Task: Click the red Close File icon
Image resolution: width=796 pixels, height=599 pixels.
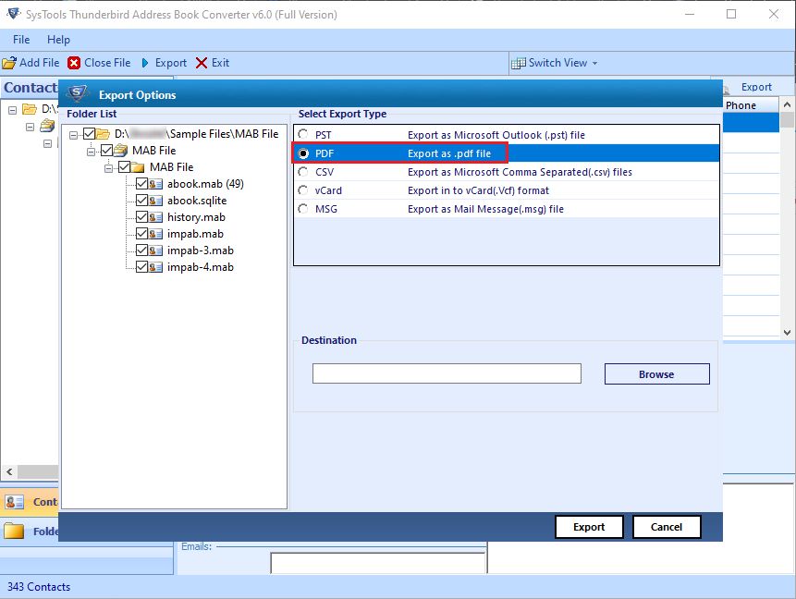Action: [x=74, y=63]
